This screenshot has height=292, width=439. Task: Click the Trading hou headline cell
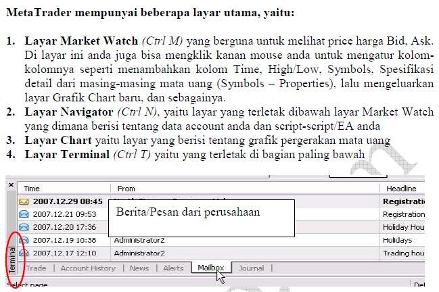pos(403,253)
